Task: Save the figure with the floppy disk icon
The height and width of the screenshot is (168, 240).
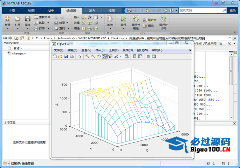Action: coord(66,56)
